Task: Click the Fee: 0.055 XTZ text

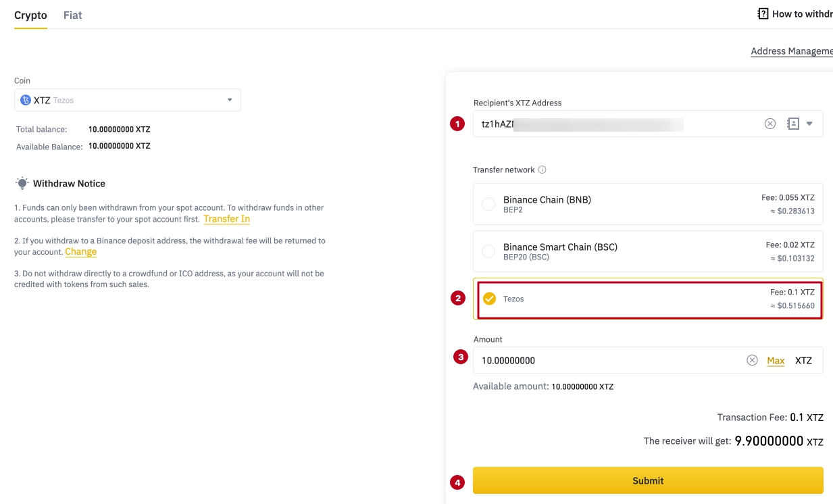Action: click(788, 198)
